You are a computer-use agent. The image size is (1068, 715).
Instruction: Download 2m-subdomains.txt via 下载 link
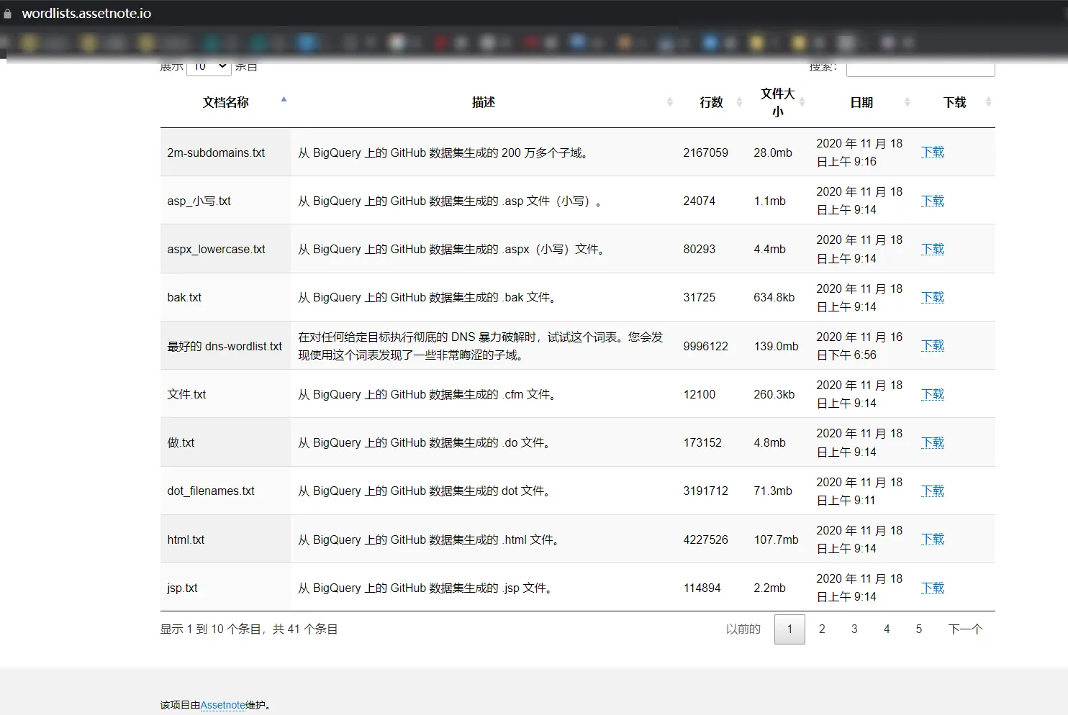[x=933, y=152]
